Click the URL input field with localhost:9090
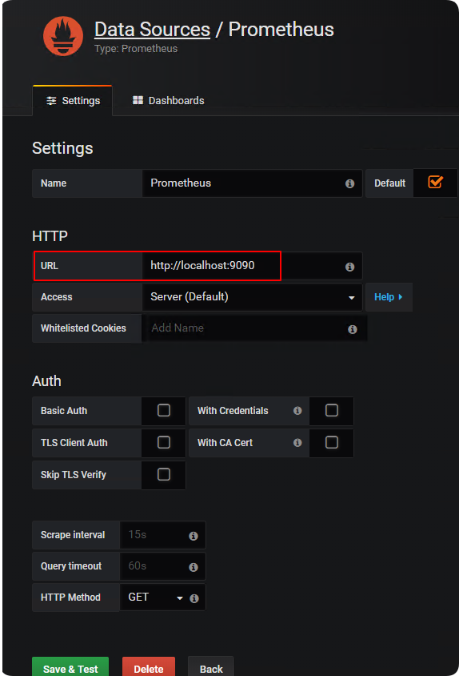459x676 pixels. point(252,266)
